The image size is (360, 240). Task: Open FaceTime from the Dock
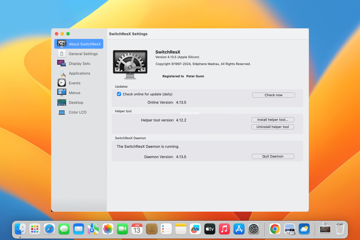click(122, 229)
